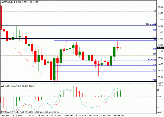Click the 11 Jan 2008 date label
The height and width of the screenshot is (117, 164).
coord(30,115)
